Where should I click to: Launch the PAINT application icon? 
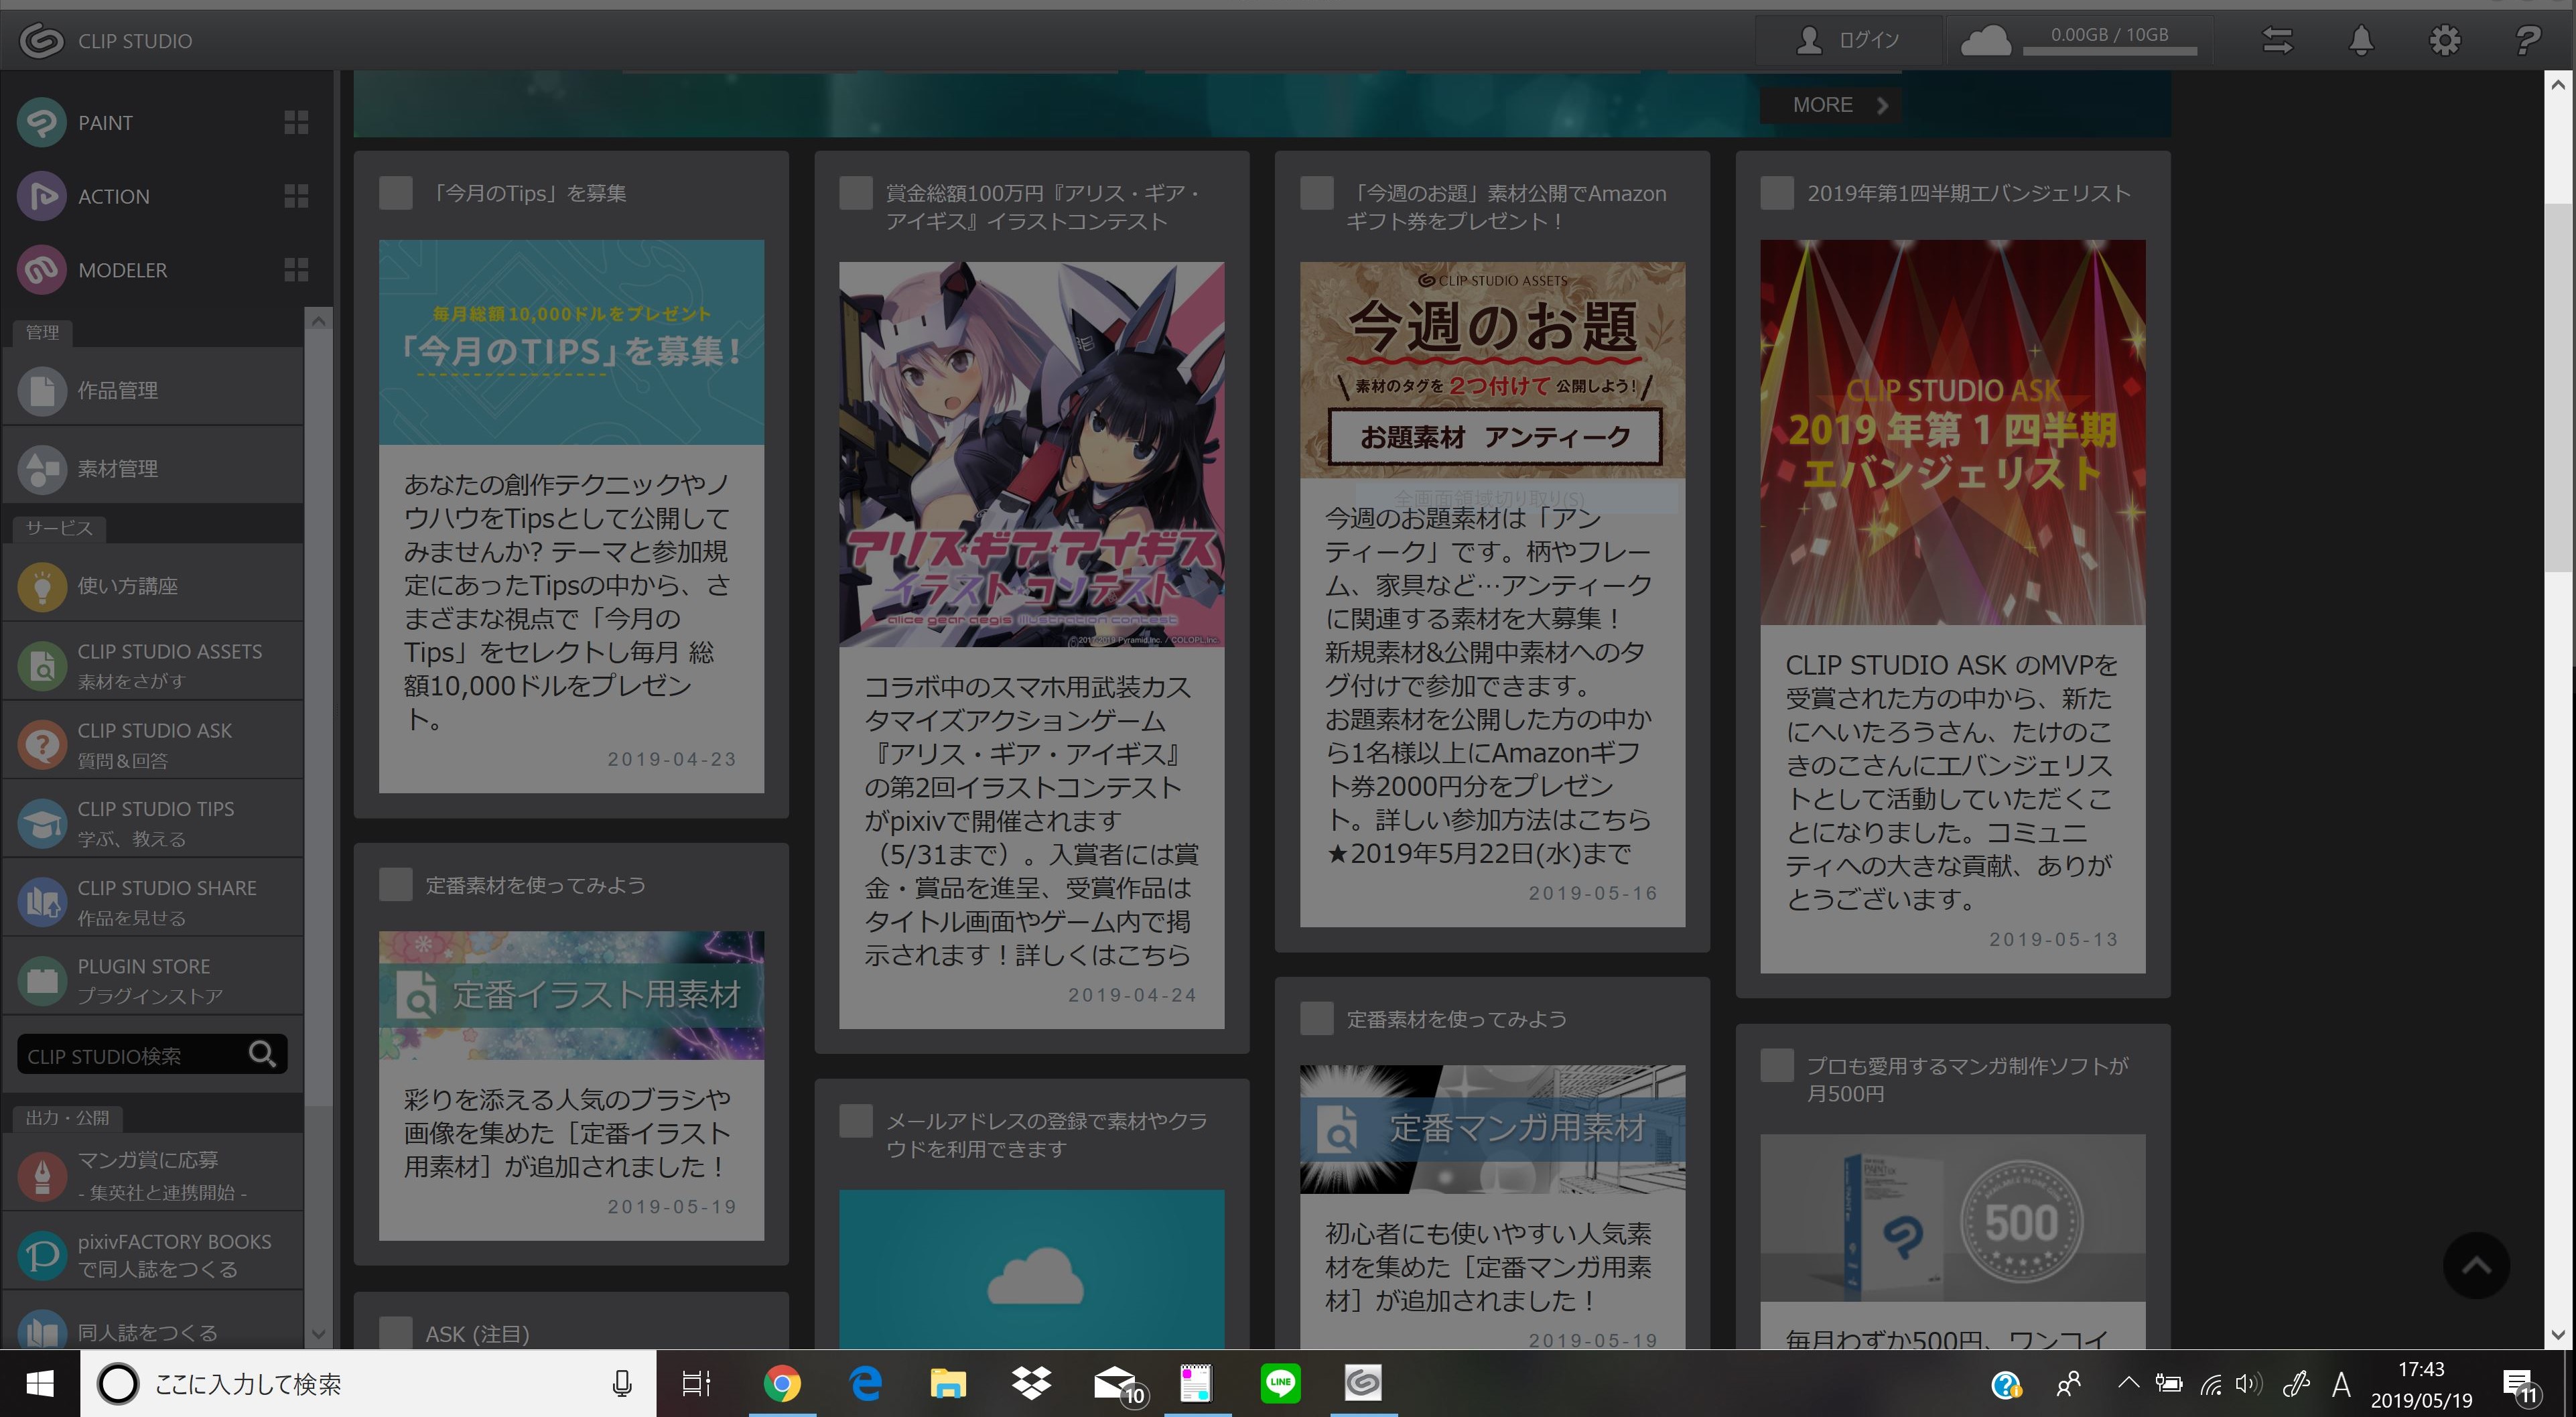42,122
